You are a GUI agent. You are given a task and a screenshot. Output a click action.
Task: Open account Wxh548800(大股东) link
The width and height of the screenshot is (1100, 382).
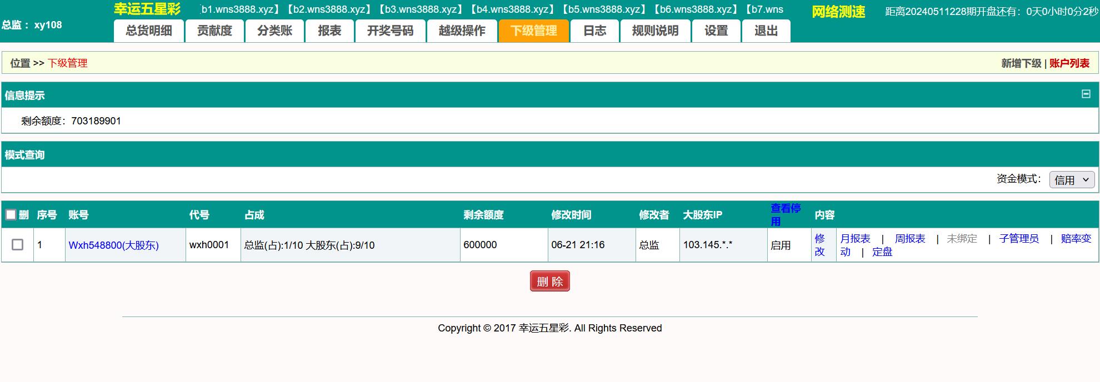coord(113,245)
